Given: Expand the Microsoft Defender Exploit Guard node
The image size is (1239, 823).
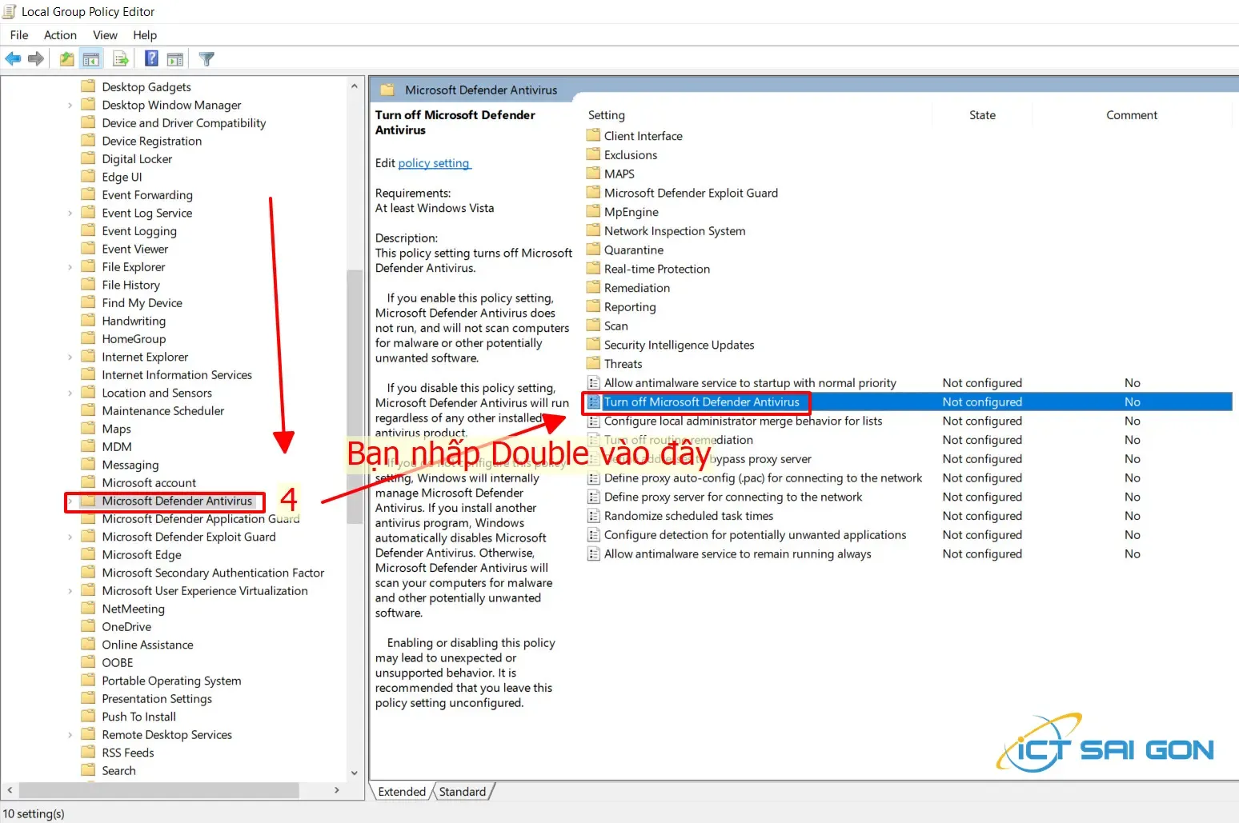Looking at the screenshot, I should (70, 537).
